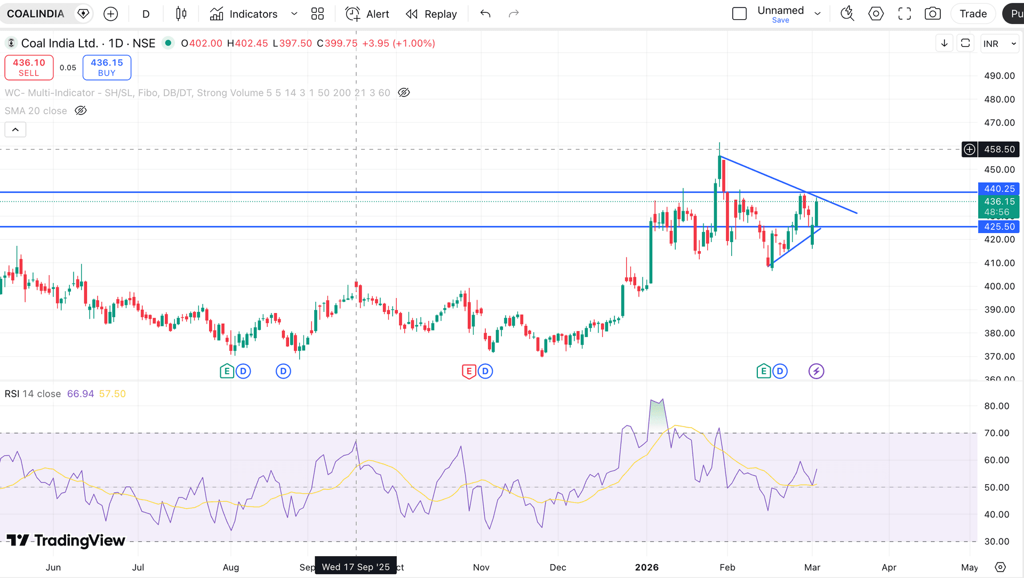Open the Unnamed layout name
Image resolution: width=1024 pixels, height=578 pixels.
(780, 10)
